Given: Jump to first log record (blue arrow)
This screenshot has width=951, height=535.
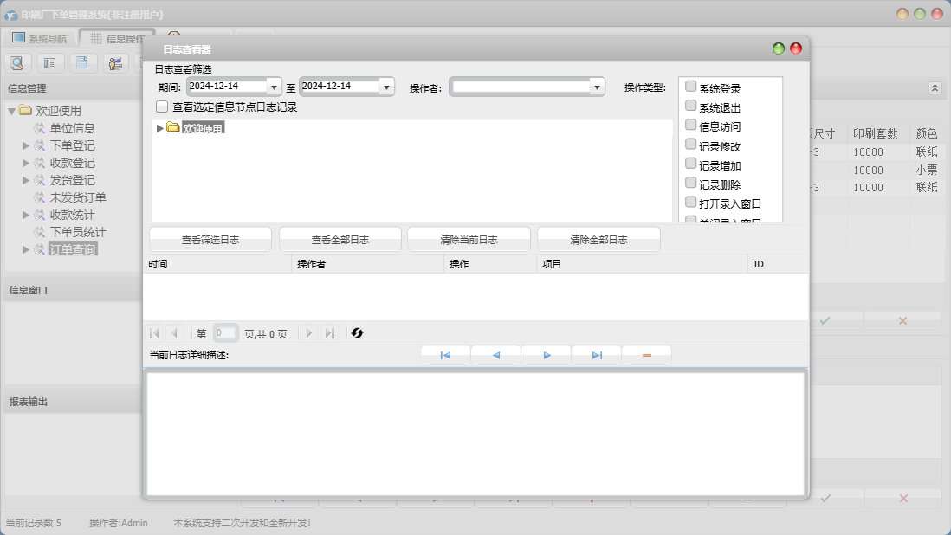Looking at the screenshot, I should (x=445, y=355).
